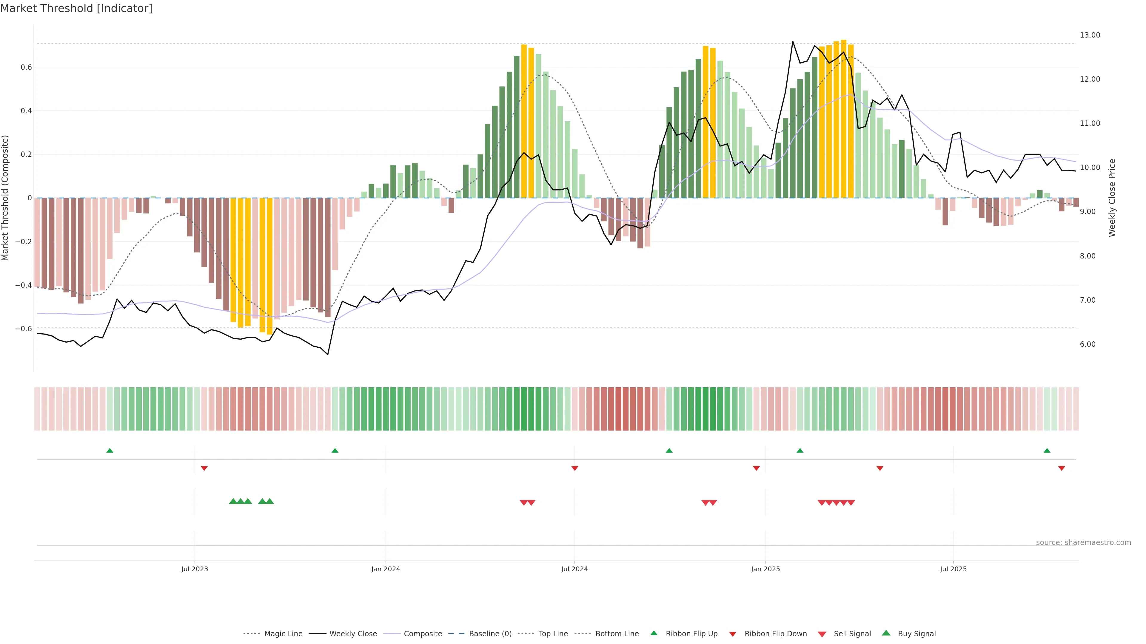Click the Ribbon Flip Down marker at Jul 2024
Image resolution: width=1146 pixels, height=644 pixels.
[575, 468]
